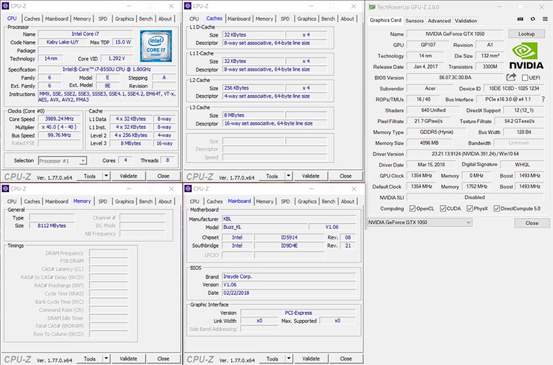
Task: Click the GPU-Z title bar app icon
Action: click(x=371, y=7)
